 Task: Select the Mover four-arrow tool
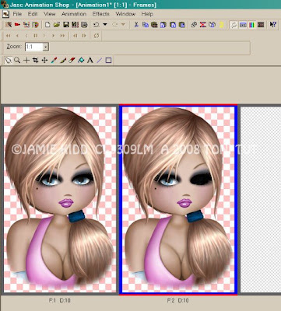pyautogui.click(x=44, y=61)
